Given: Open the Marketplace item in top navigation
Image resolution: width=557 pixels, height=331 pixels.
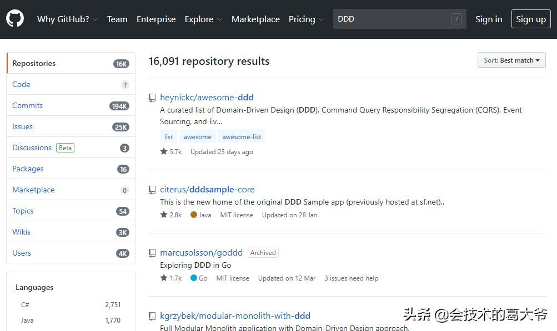Looking at the screenshot, I should click(255, 19).
